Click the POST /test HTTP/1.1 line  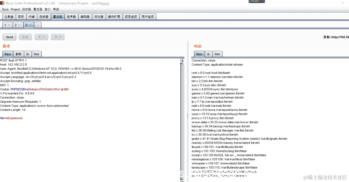click(13, 60)
